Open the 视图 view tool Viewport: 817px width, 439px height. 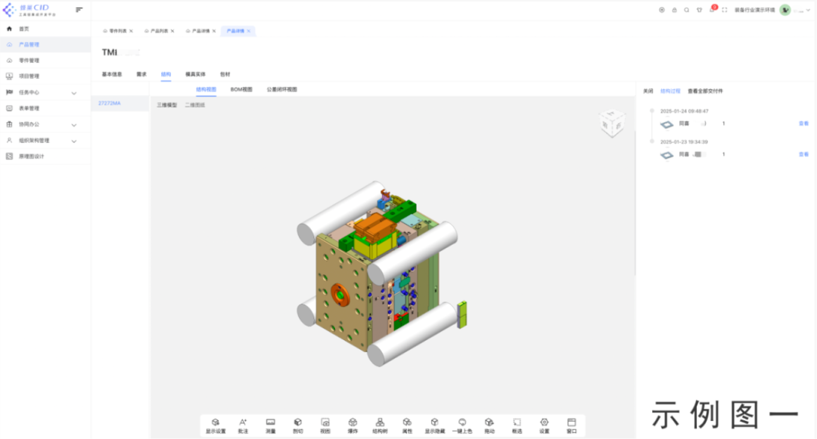point(325,425)
